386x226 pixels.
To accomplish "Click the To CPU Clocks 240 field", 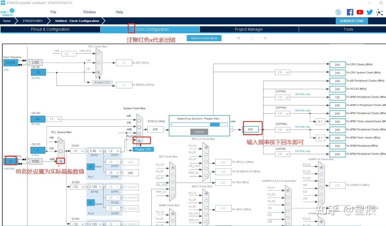I will [x=337, y=65].
